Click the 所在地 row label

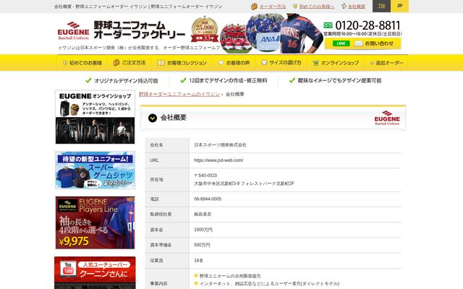156,180
